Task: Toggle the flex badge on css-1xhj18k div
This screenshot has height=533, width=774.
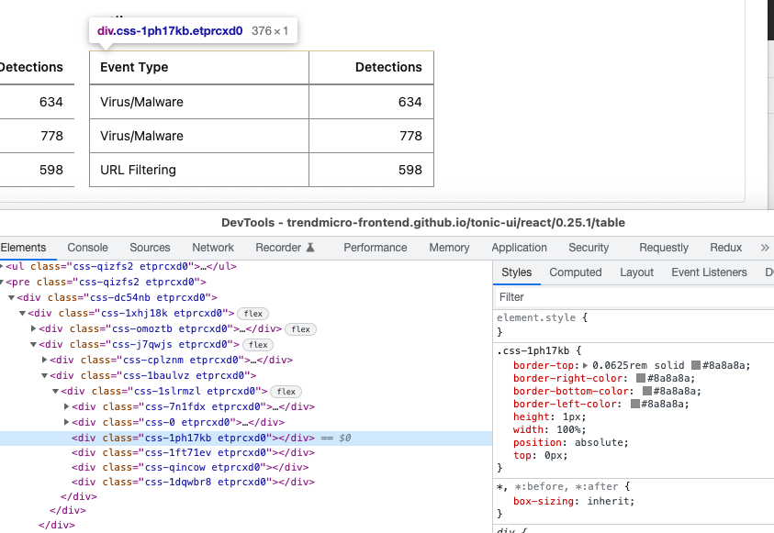Action: (252, 314)
